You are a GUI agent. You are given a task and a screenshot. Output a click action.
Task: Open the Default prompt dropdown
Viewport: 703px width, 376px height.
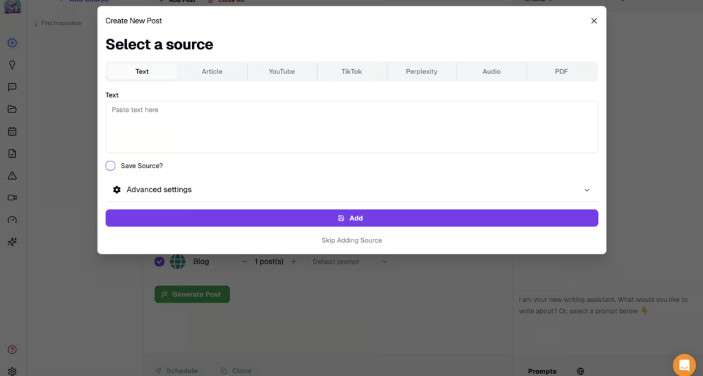pyautogui.click(x=349, y=261)
